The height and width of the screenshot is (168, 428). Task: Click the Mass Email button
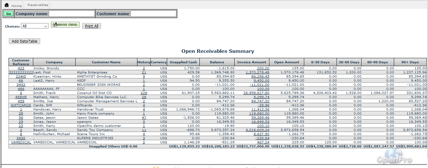[x=65, y=25]
